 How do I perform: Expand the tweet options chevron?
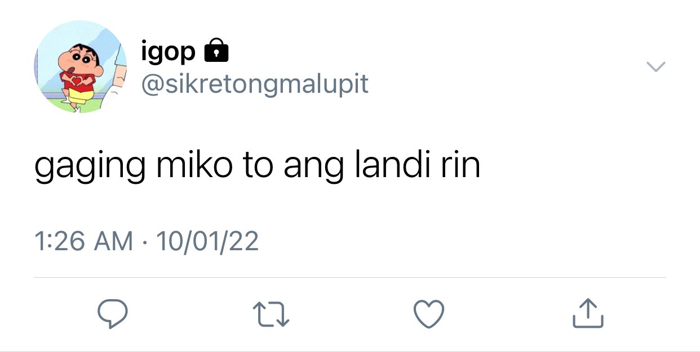point(655,67)
